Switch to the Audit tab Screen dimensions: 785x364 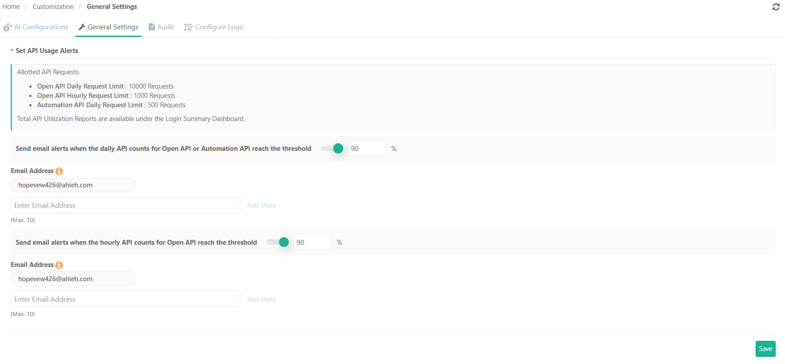click(x=161, y=27)
